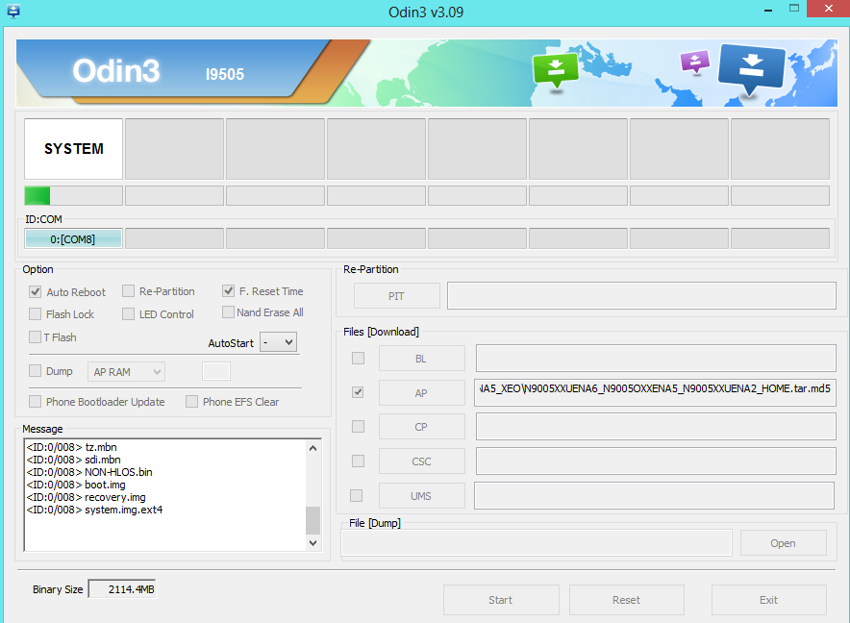This screenshot has width=850, height=623.
Task: Click the PIT file button
Action: click(x=396, y=296)
